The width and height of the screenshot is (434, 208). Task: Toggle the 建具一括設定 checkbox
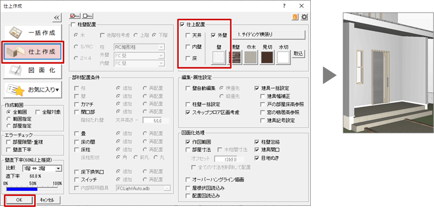pyautogui.click(x=256, y=88)
